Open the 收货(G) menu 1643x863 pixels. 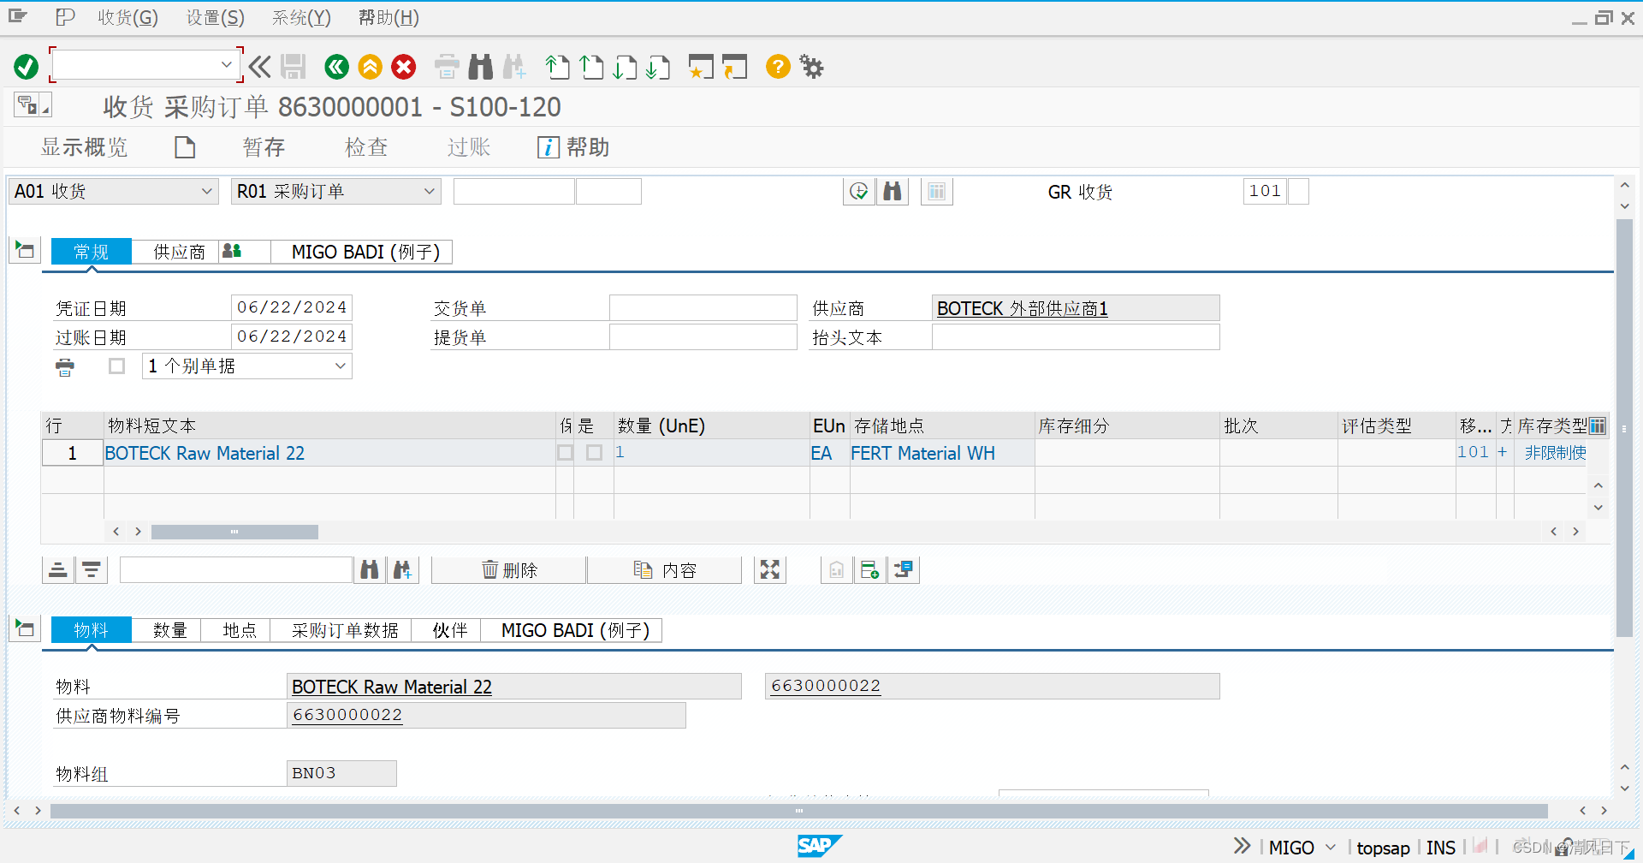point(128,18)
